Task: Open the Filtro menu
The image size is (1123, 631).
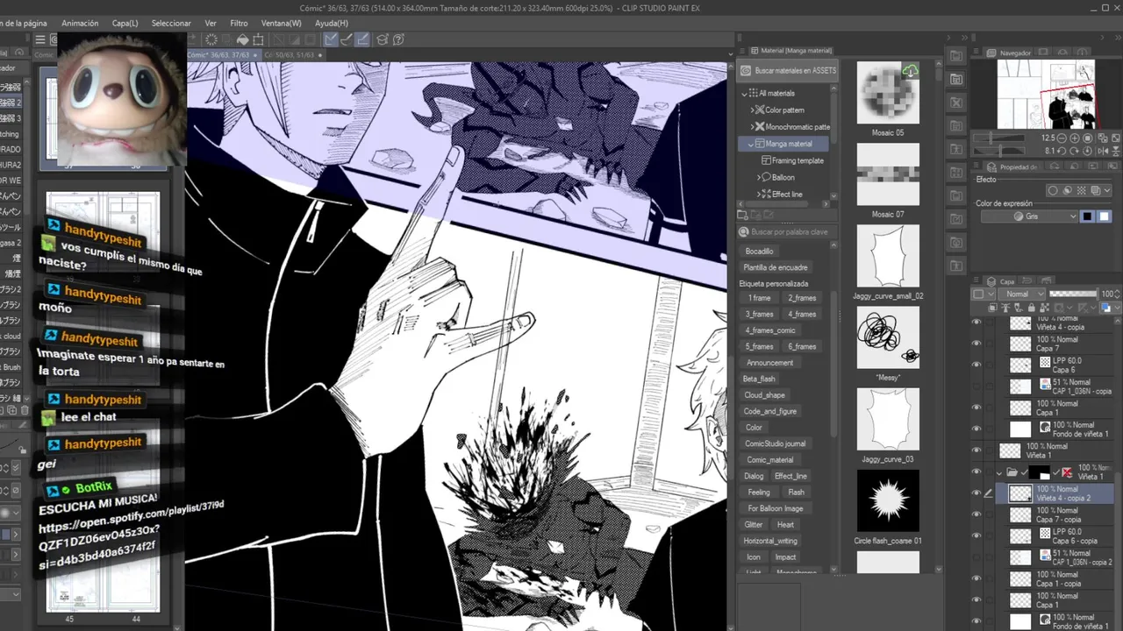Action: pos(239,24)
